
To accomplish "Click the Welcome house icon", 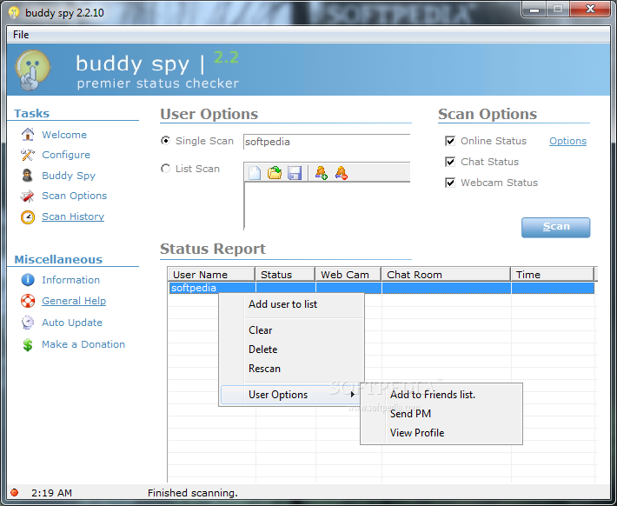I will point(28,134).
